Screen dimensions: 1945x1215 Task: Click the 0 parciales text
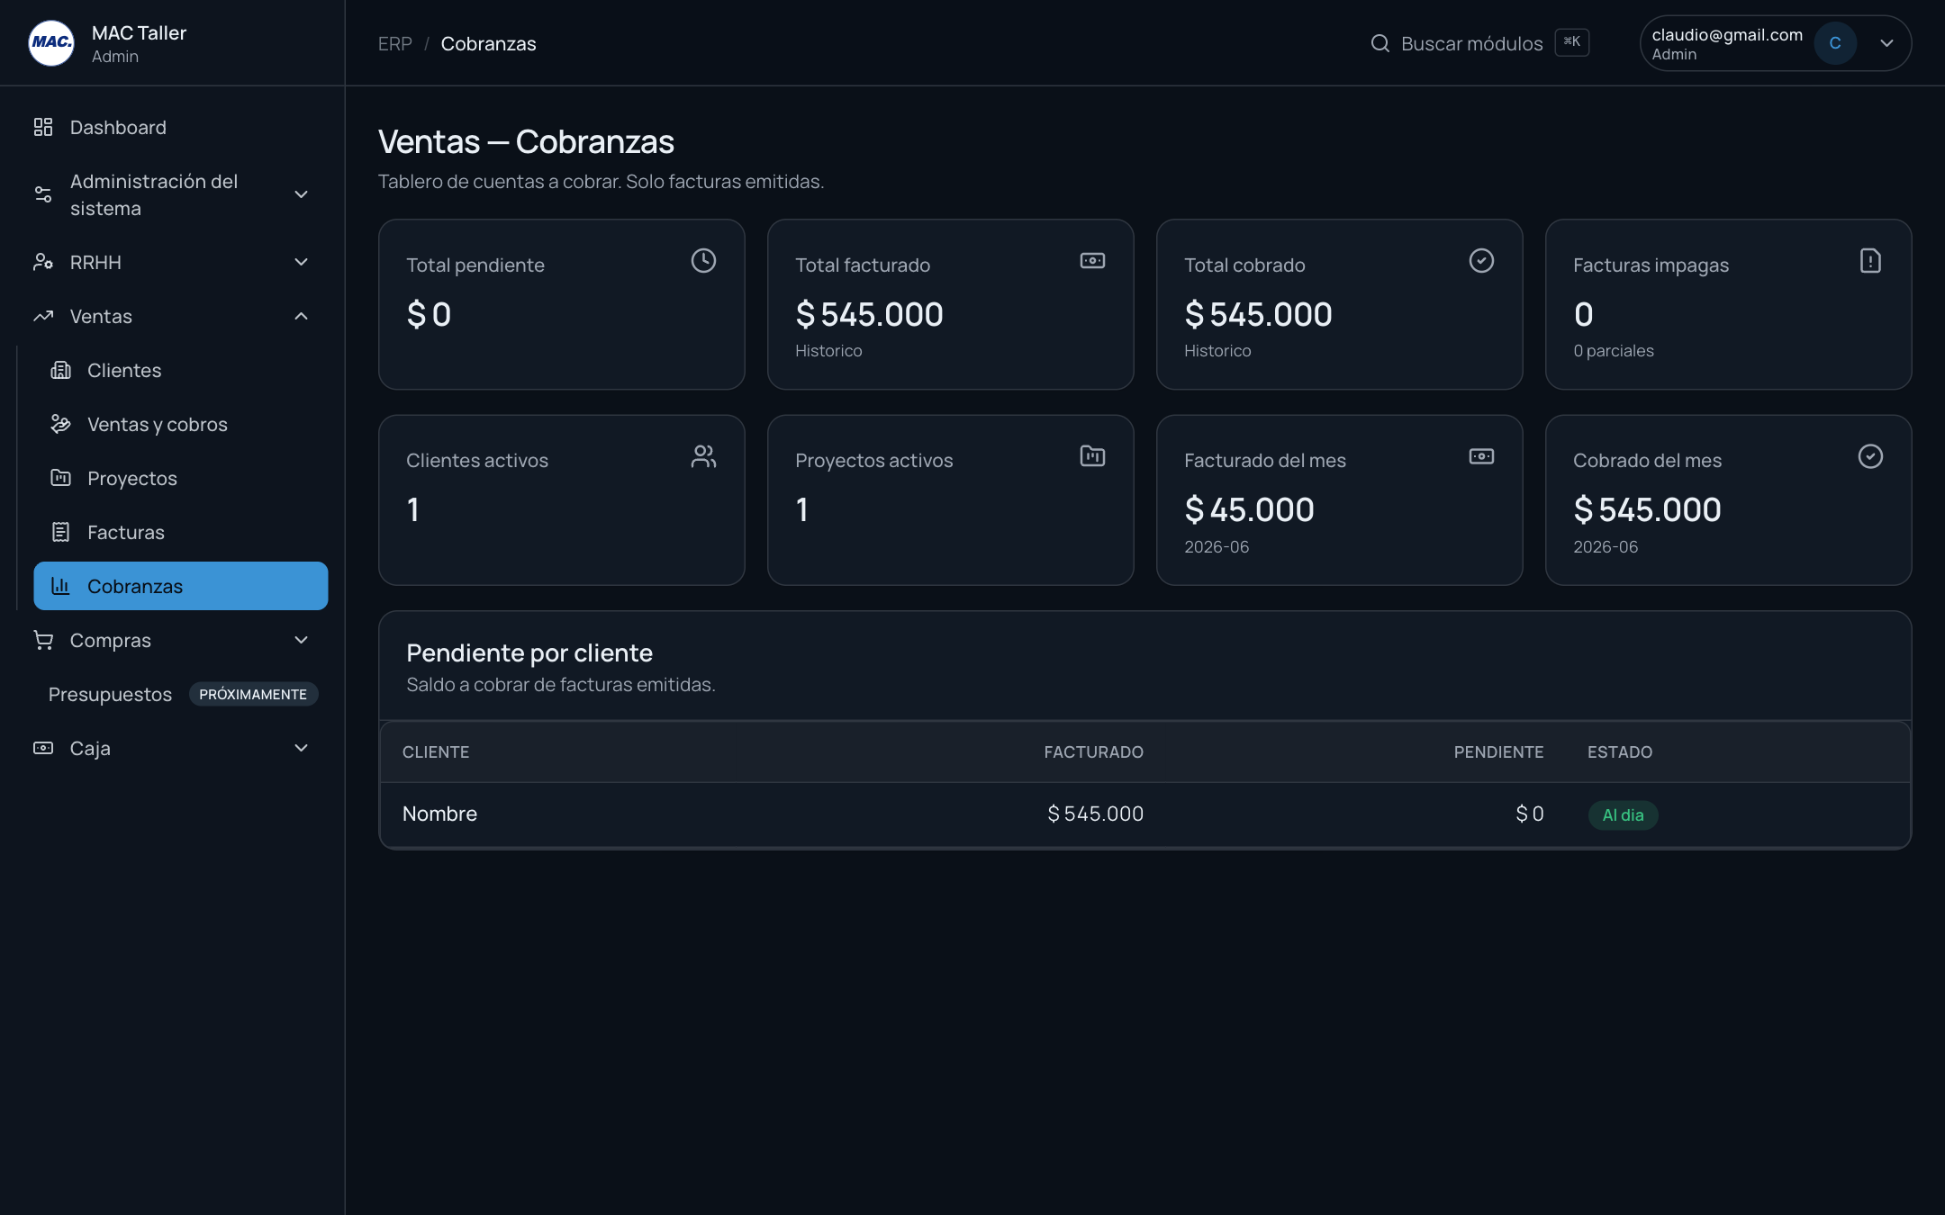(1614, 350)
